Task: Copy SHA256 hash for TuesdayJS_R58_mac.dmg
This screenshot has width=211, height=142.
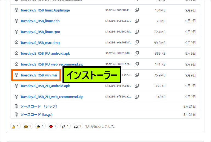Action: (x=137, y=43)
